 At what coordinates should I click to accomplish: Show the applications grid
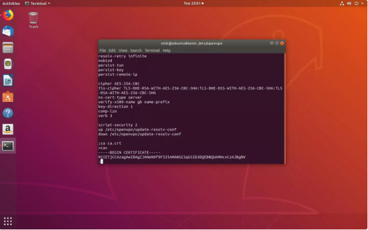pos(8,221)
